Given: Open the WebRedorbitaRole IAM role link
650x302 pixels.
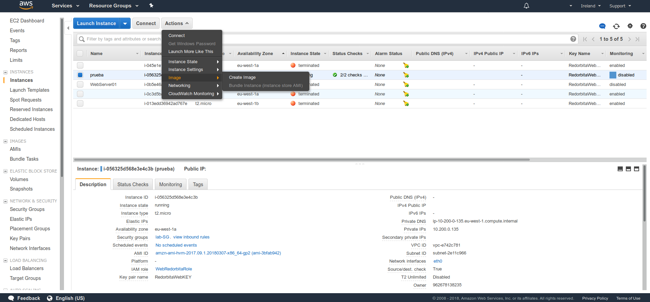Looking at the screenshot, I should 174,269.
